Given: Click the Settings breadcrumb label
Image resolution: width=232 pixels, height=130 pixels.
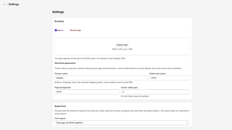Looking at the screenshot, I should pyautogui.click(x=14, y=4).
